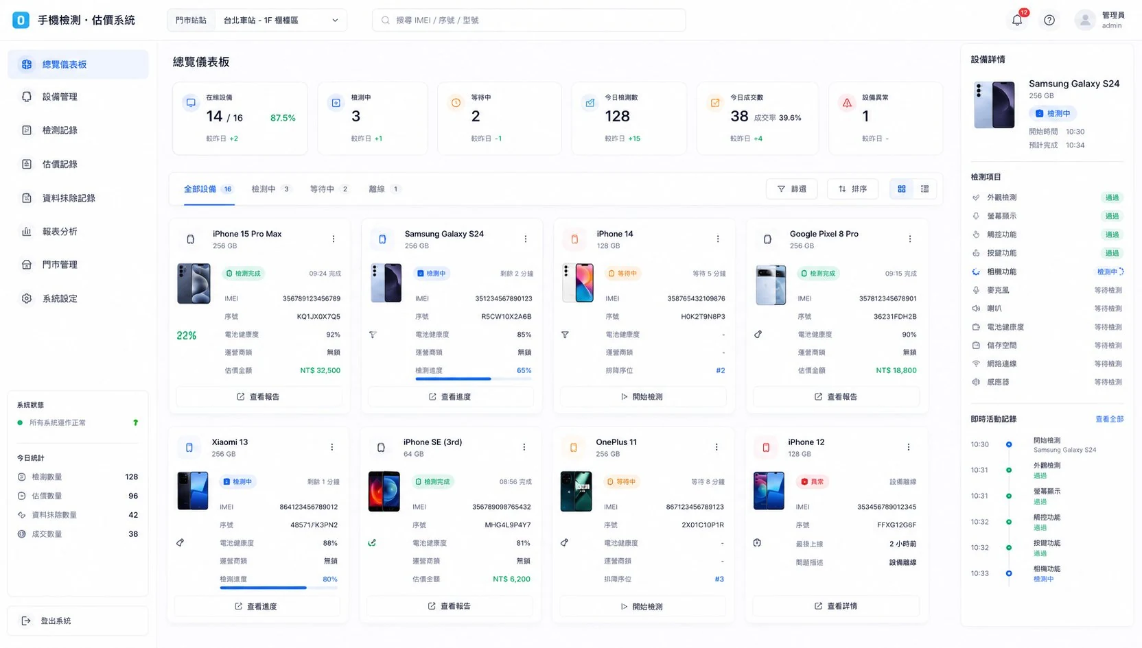
Task: Click the 篩選 filter button
Action: [x=791, y=189]
